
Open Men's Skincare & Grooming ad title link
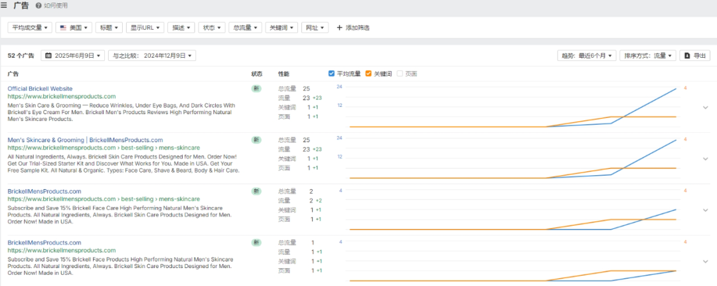point(85,140)
